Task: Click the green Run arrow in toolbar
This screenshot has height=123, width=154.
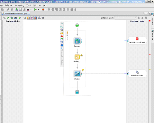Action: pos(35,10)
